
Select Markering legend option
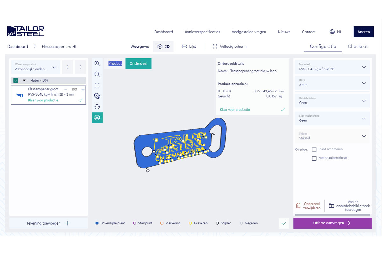170,223
